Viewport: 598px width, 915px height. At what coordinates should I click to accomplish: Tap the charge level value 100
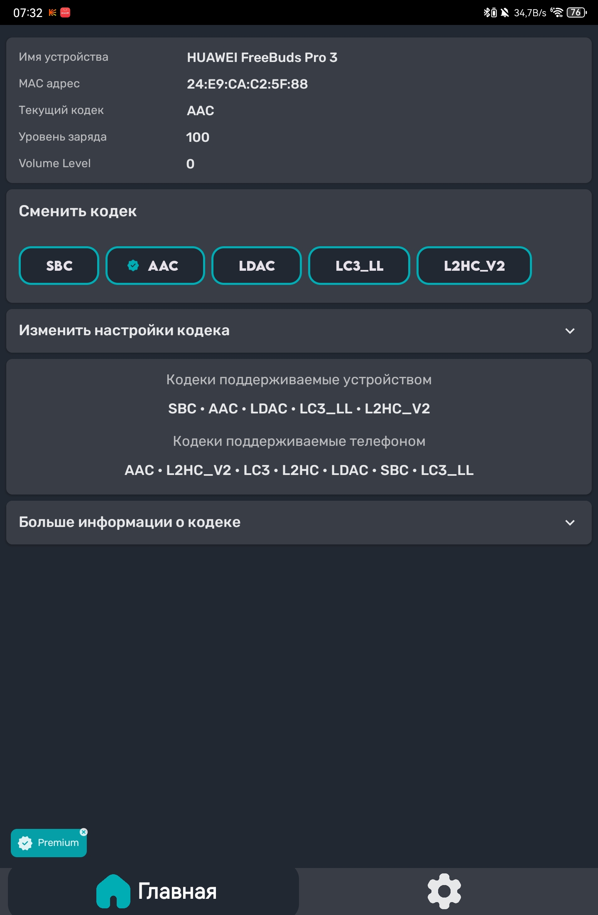click(198, 137)
